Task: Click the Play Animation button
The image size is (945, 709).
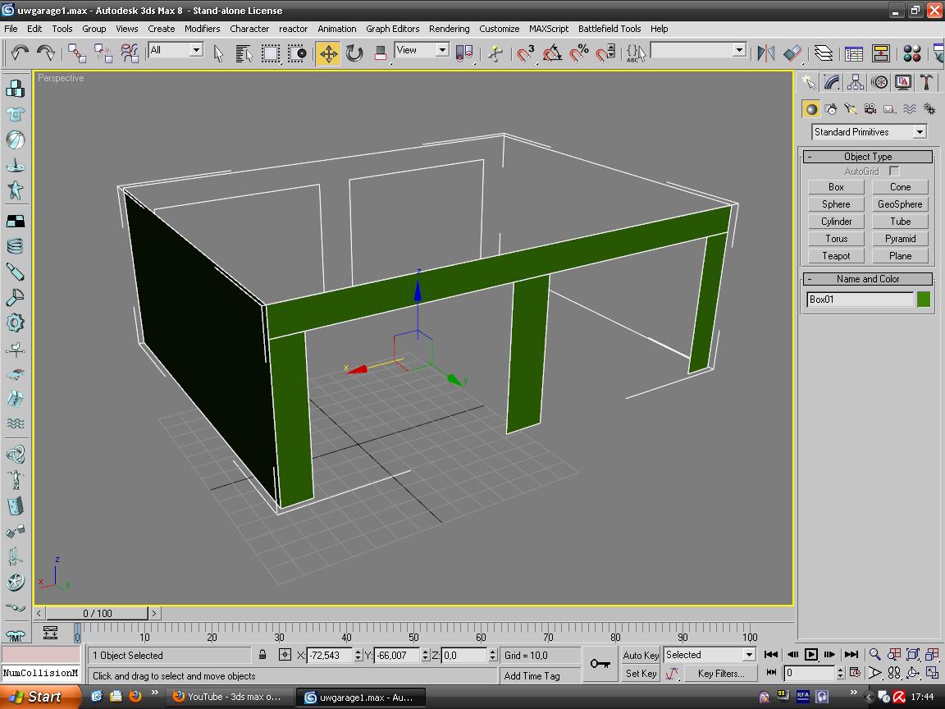Action: point(811,654)
